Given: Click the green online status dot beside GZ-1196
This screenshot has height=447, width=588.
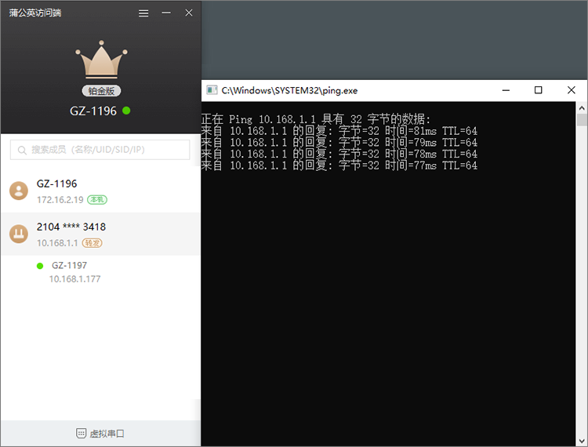Looking at the screenshot, I should (x=126, y=111).
